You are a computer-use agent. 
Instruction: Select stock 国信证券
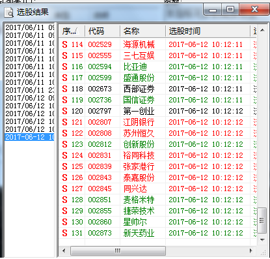pos(139,100)
